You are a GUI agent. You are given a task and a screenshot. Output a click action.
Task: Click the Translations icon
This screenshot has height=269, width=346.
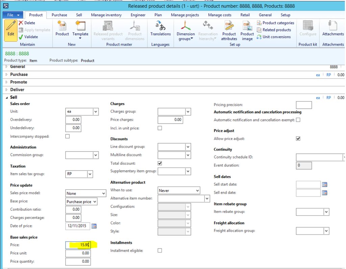160,26
